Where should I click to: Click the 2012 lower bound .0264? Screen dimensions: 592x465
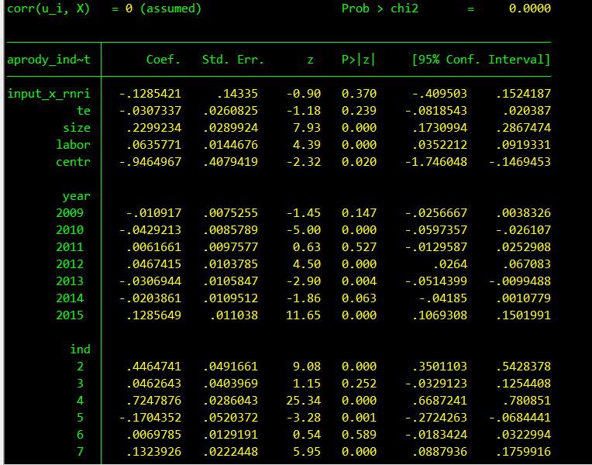point(450,264)
